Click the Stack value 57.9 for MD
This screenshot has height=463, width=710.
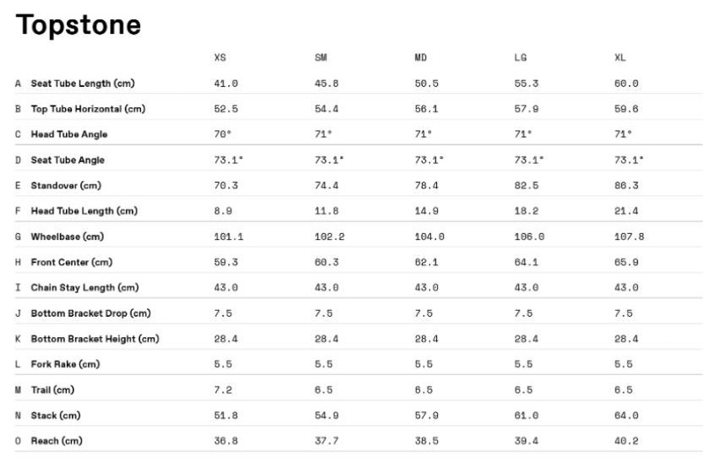click(x=427, y=416)
